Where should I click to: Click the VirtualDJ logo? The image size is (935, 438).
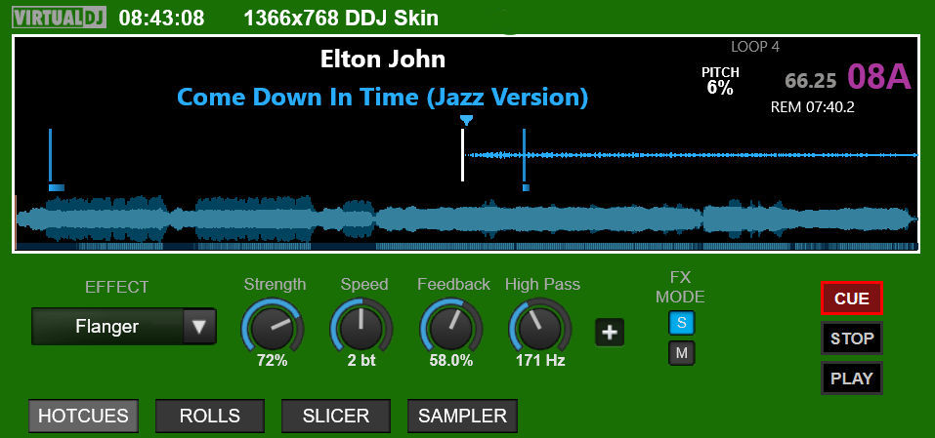click(x=59, y=18)
